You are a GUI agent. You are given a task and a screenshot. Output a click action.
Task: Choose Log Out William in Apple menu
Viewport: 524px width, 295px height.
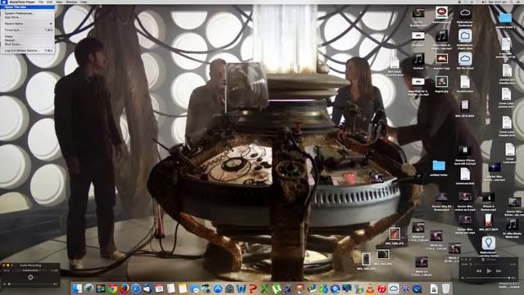pos(27,51)
